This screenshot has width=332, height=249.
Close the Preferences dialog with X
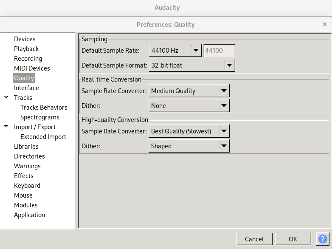325,24
